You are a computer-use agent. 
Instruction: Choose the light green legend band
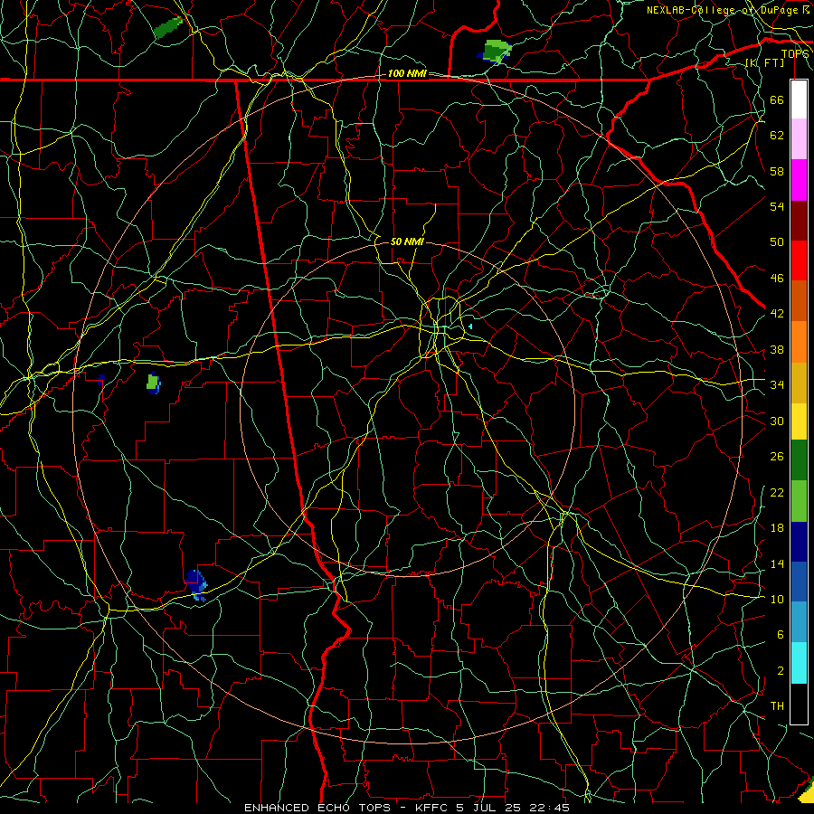(799, 500)
